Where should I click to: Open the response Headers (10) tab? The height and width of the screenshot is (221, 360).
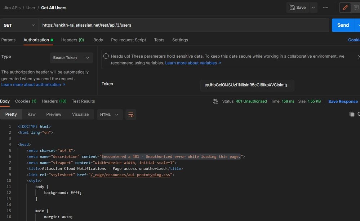click(54, 101)
